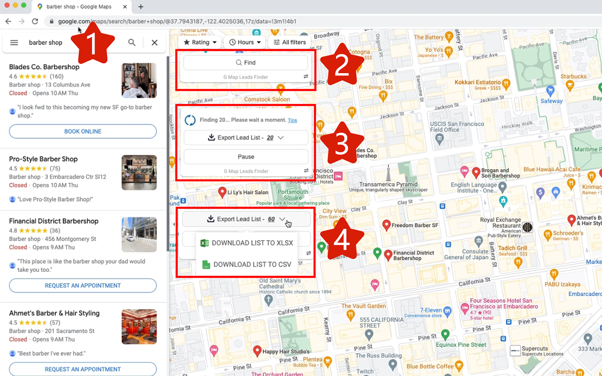Click BOOK ONLINE for Blades Co. Barbershop

(x=82, y=131)
